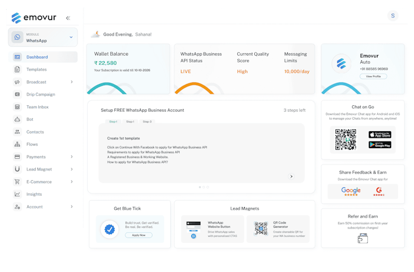
Task: Select the Step-3 tab
Action: pyautogui.click(x=147, y=121)
